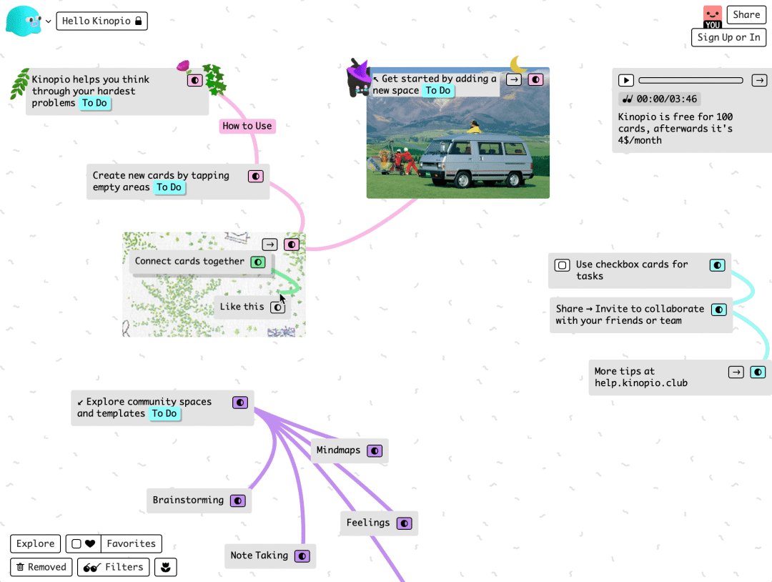
Task: Click Sign Up or In
Action: (728, 37)
